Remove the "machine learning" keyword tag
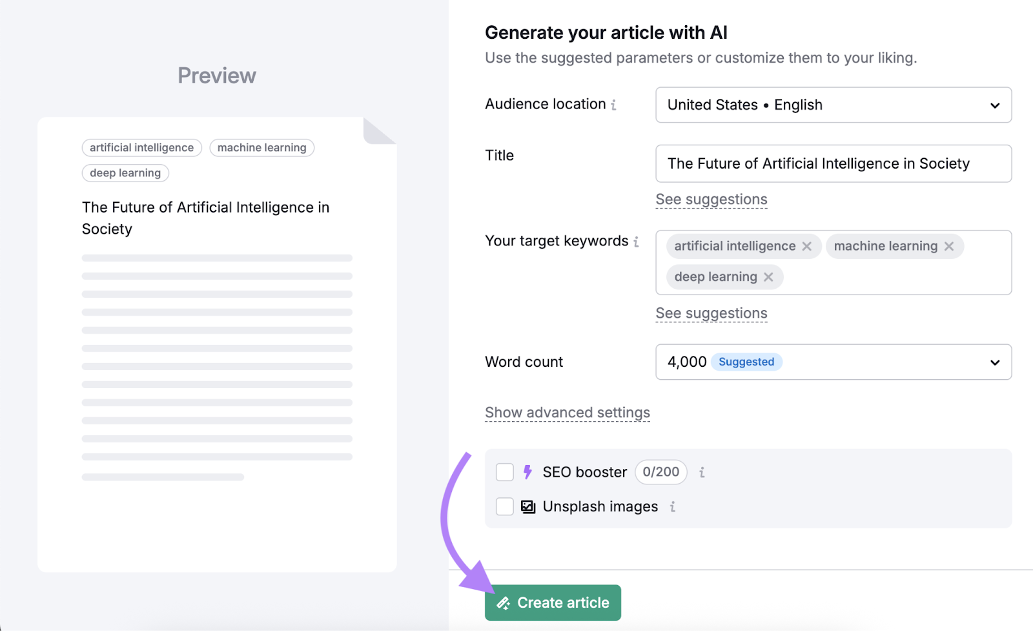This screenshot has width=1033, height=631. pyautogui.click(x=948, y=246)
